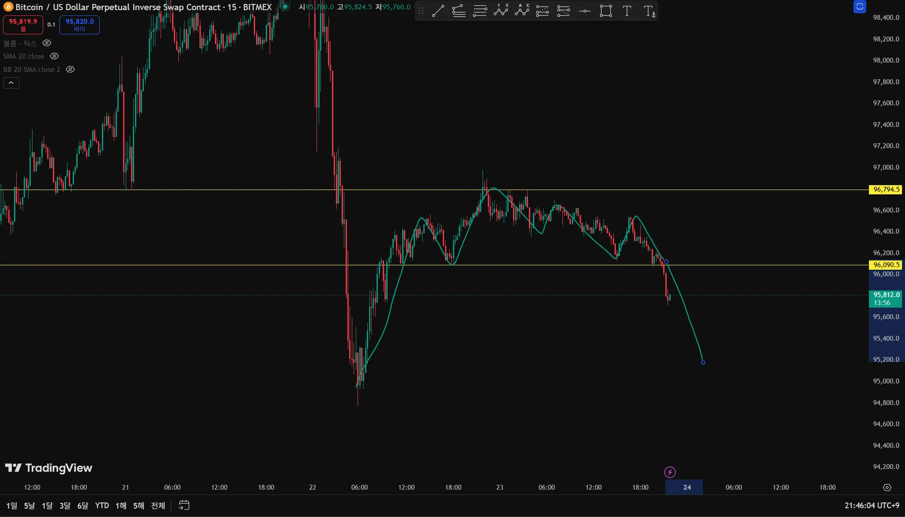The width and height of the screenshot is (905, 517).
Task: Click the red 95,819.9 sell button
Action: click(23, 25)
